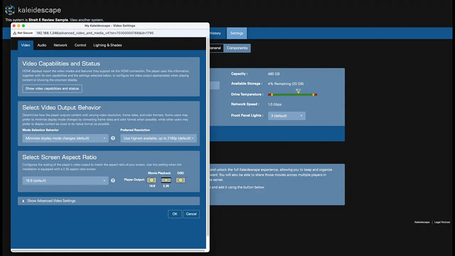Select the Components tab
455x256 pixels.
237,48
